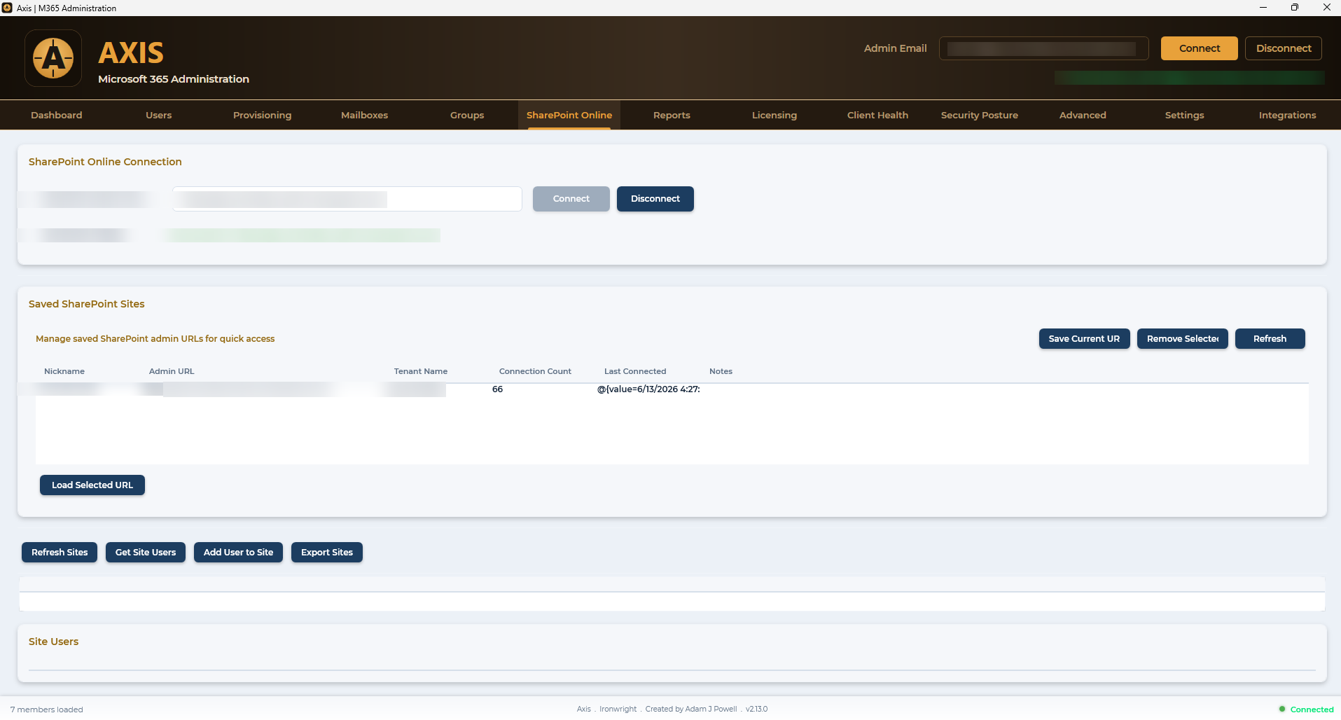Screen dimensions: 1341x720
Task: Sort by the Admin URL column header
Action: (x=172, y=372)
